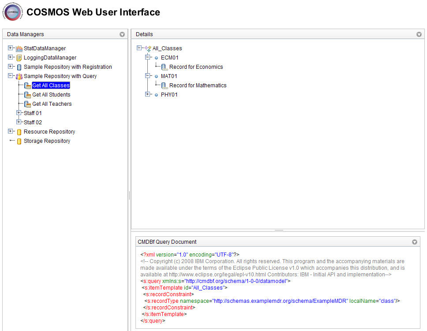
Task: Click the LoggingDataManager notepad icon
Action: 19,58
